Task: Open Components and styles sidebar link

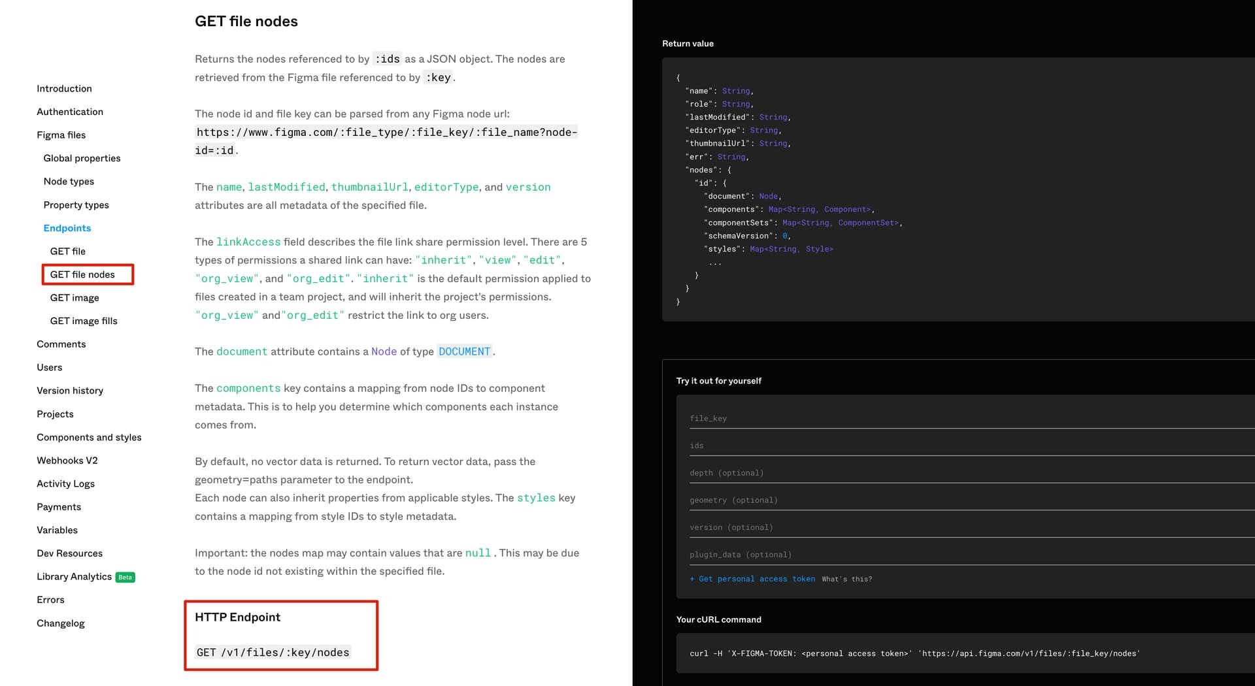Action: (89, 437)
